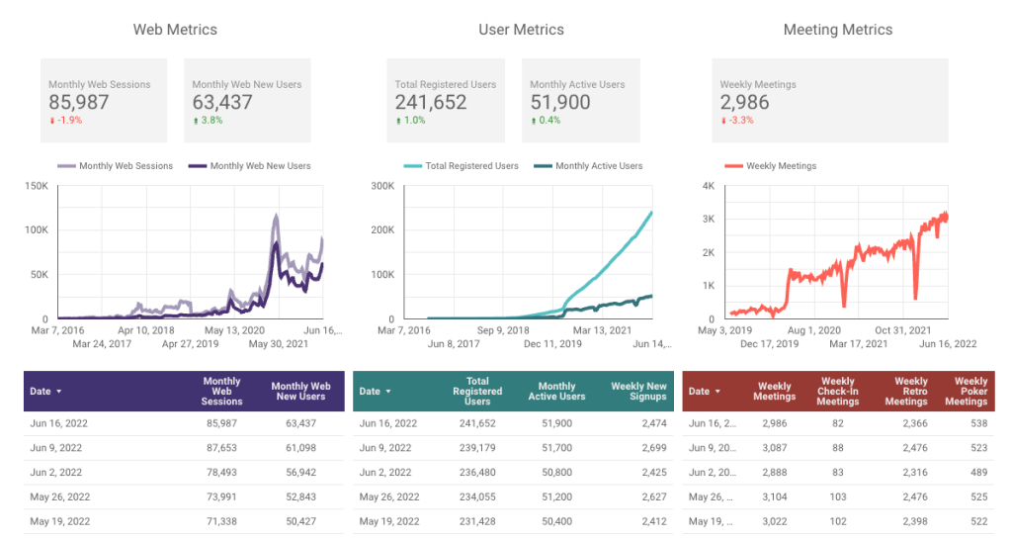Sort by Monthly Web Sessions column header
The height and width of the screenshot is (540, 1011).
click(221, 391)
